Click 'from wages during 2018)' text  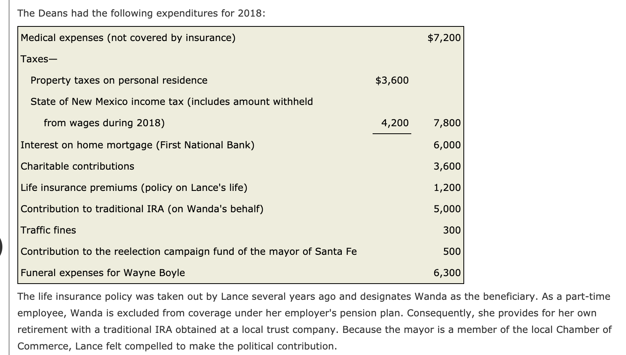tap(104, 123)
